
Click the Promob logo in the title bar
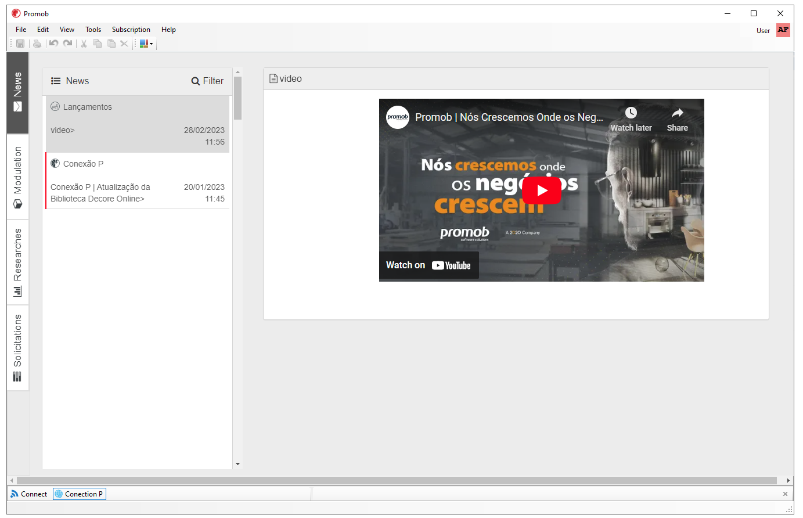pos(16,13)
